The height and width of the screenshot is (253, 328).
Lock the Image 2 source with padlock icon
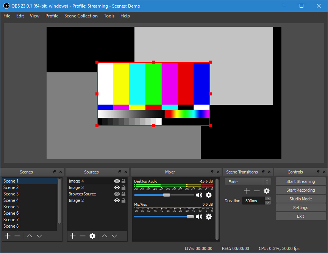123,200
